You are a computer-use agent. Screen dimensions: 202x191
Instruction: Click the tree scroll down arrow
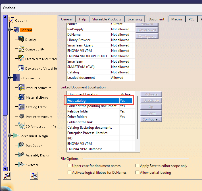tap(5, 169)
